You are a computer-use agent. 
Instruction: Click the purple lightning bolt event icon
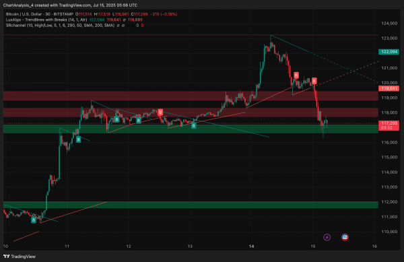click(x=327, y=237)
